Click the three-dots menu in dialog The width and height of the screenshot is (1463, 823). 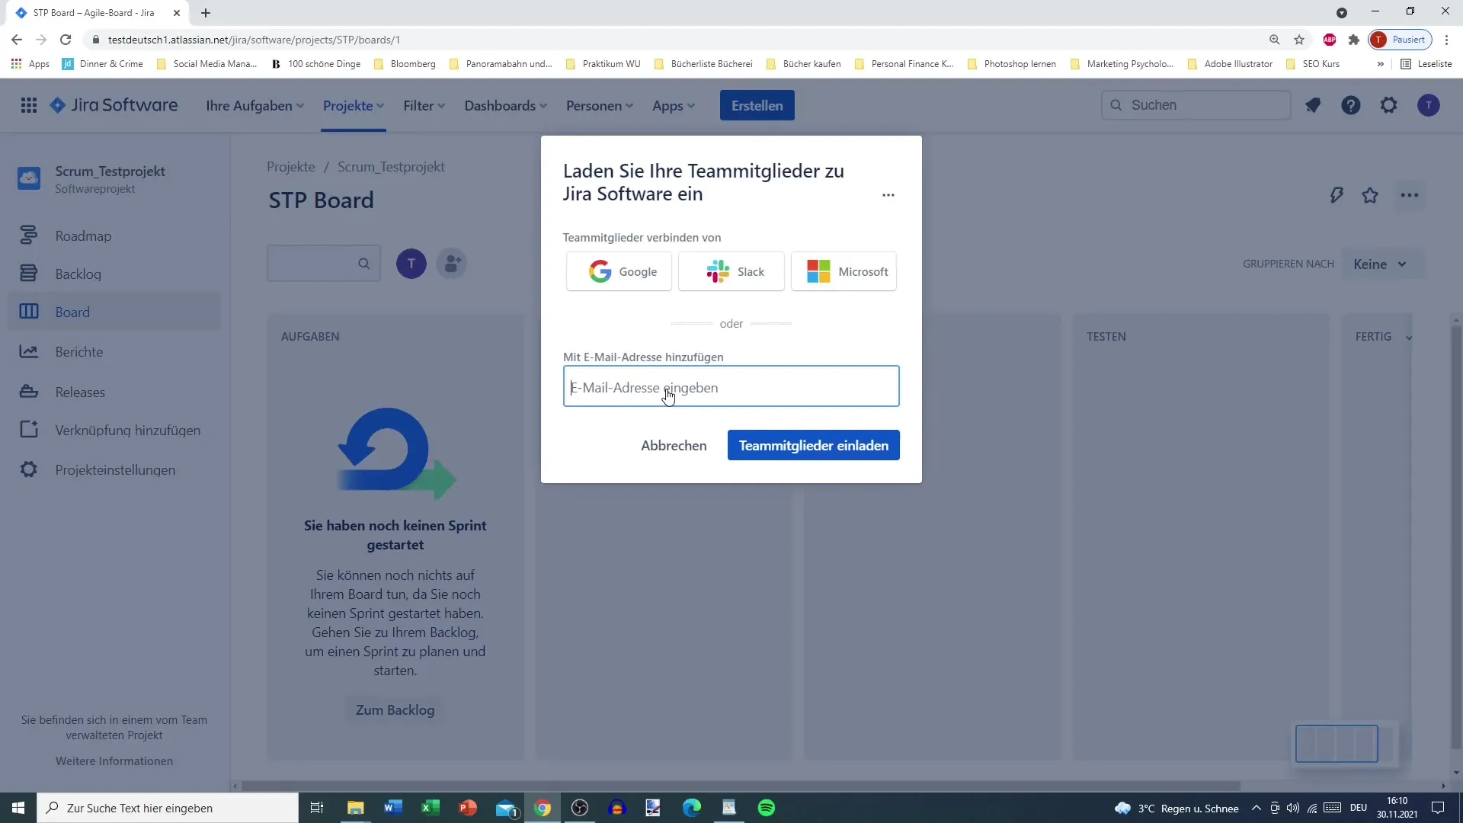click(888, 195)
